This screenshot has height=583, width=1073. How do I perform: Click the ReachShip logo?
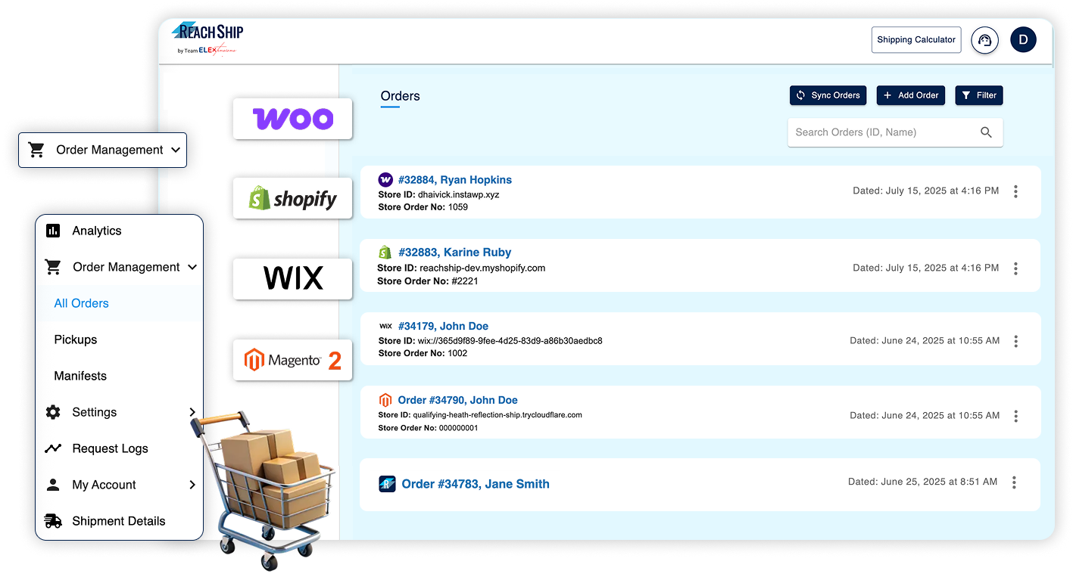point(207,39)
